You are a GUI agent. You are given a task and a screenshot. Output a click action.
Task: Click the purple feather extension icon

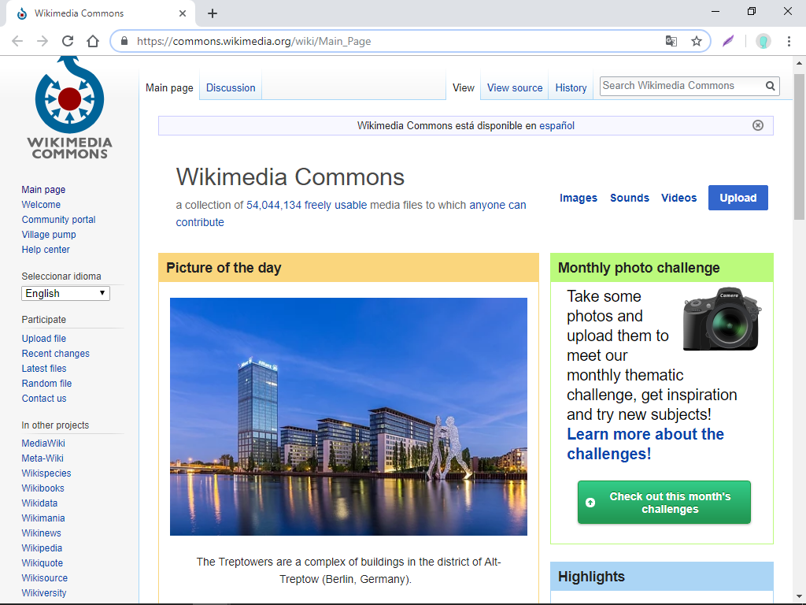[x=728, y=41]
